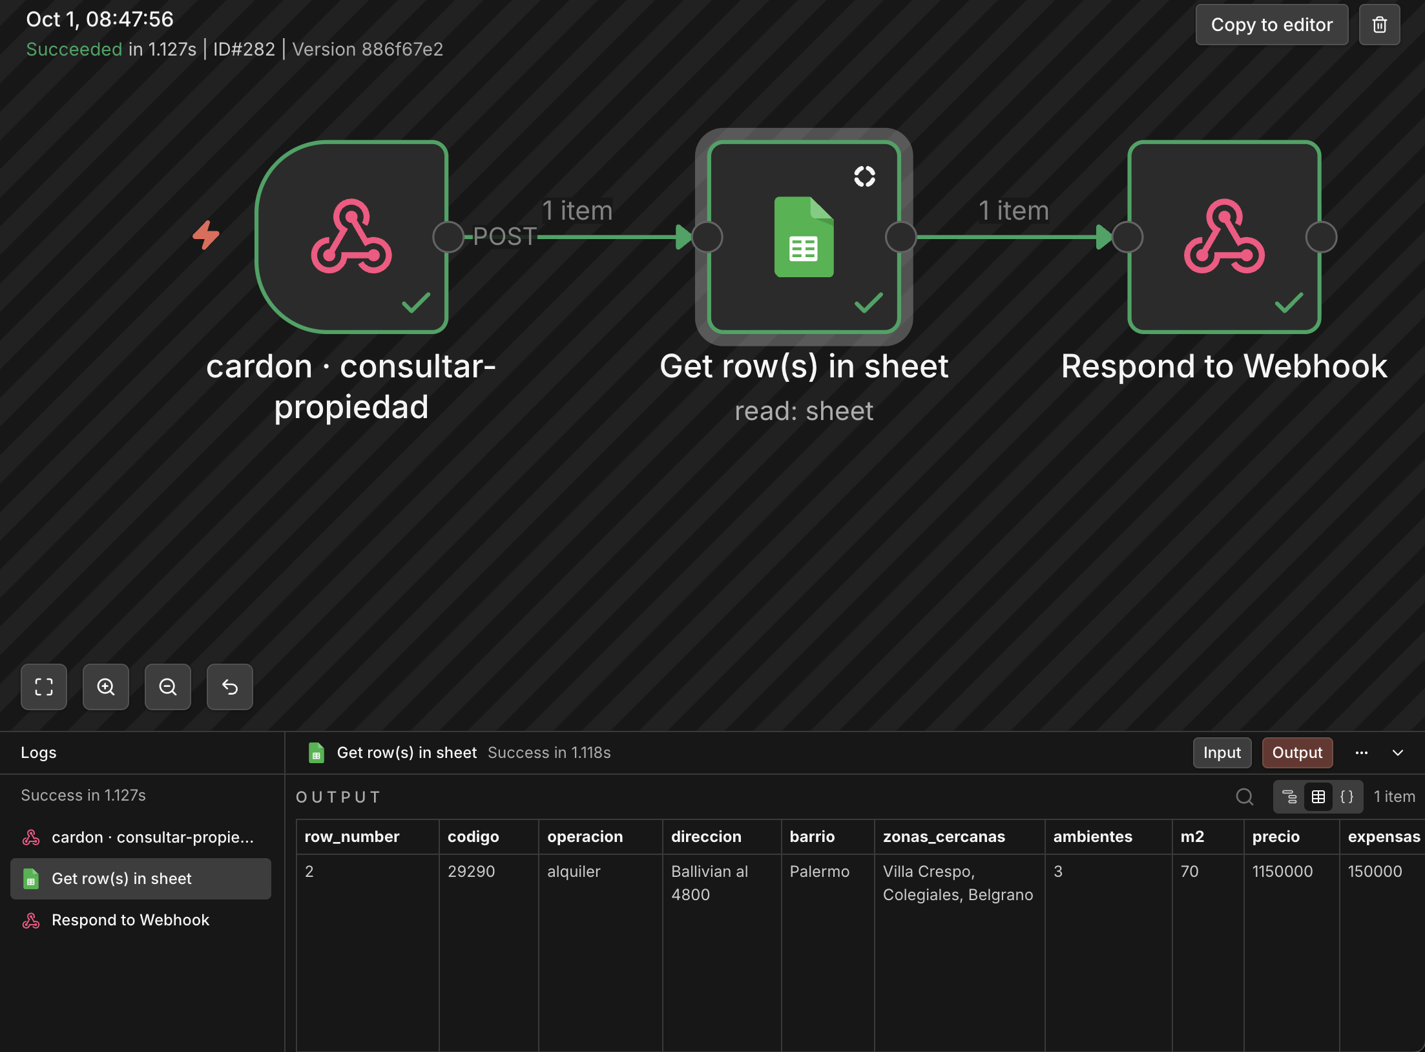
Task: Switch output to JSON view
Action: tap(1347, 797)
